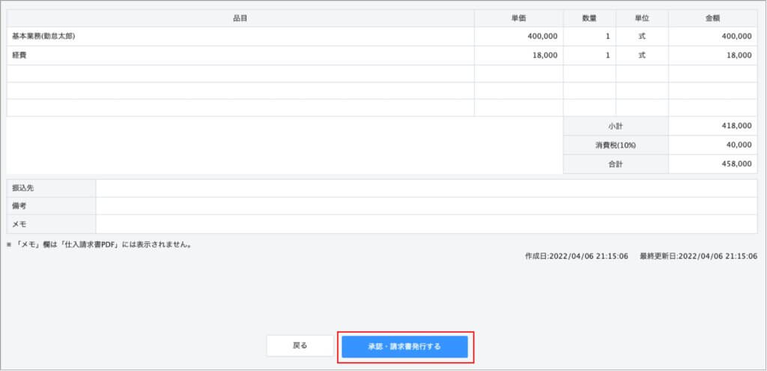Click the 作成日 timestamp text
This screenshot has height=371, width=767.
click(577, 256)
